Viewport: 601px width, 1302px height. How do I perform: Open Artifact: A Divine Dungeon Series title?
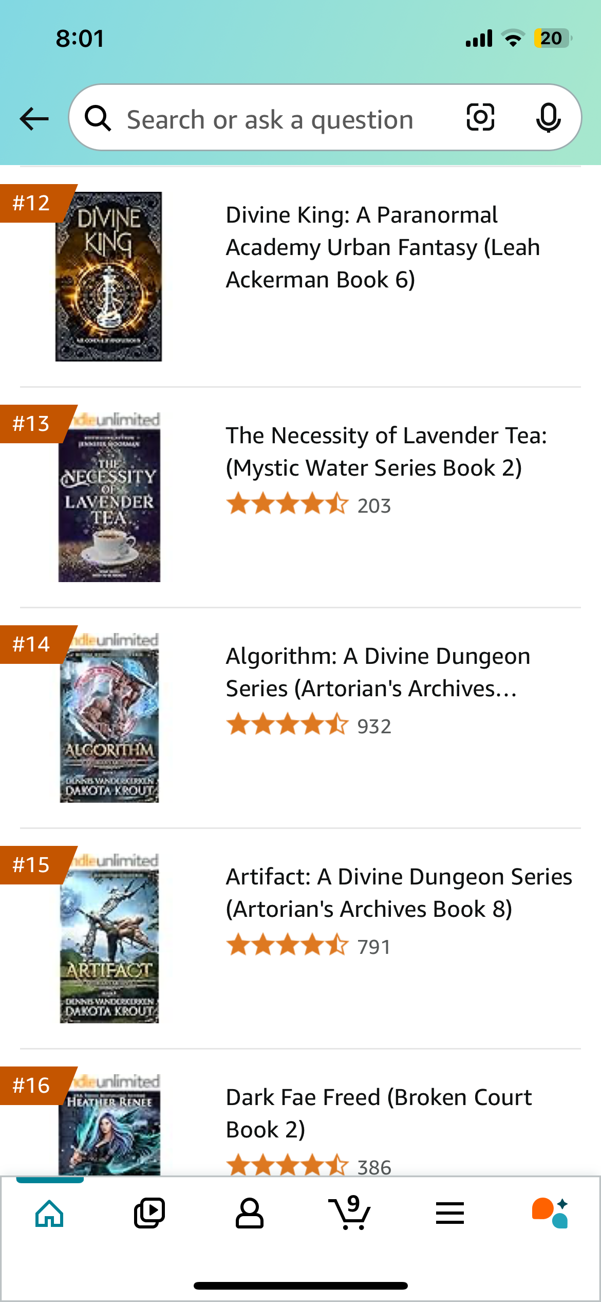pyautogui.click(x=399, y=893)
